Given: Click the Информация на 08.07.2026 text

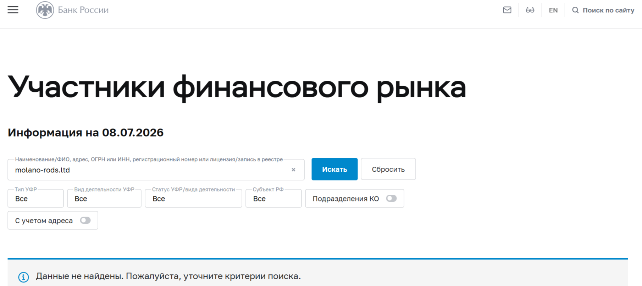Looking at the screenshot, I should click(x=85, y=133).
